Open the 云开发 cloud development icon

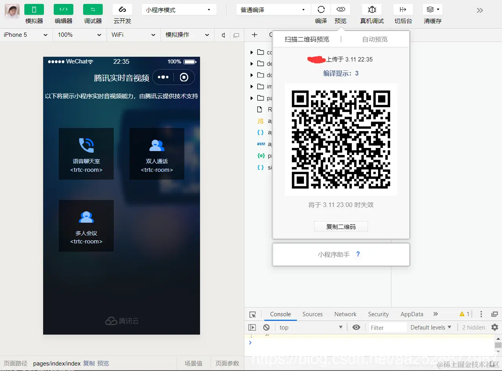[122, 9]
